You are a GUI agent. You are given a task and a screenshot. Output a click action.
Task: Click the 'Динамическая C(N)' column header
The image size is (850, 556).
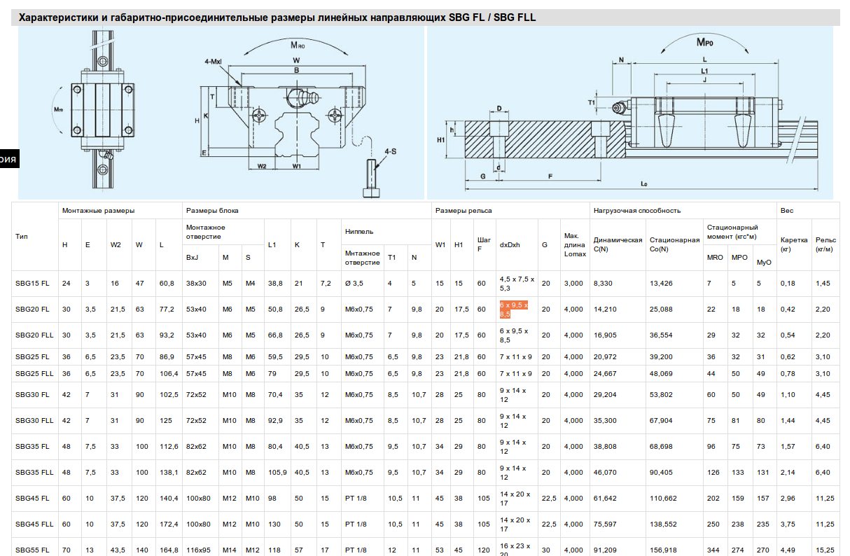[618, 244]
